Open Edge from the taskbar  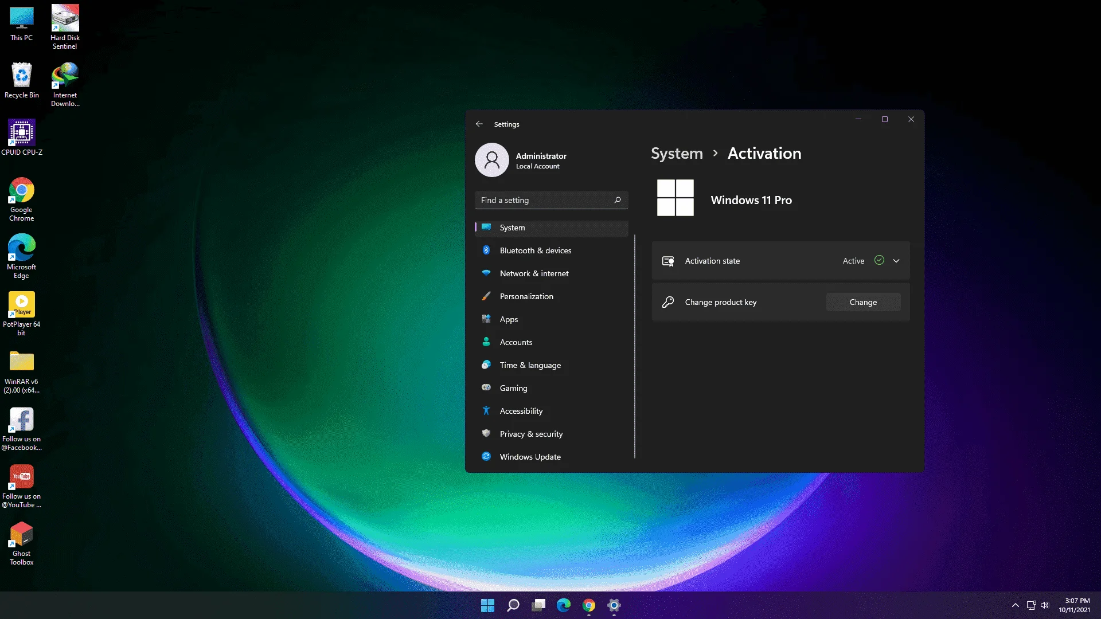click(564, 605)
